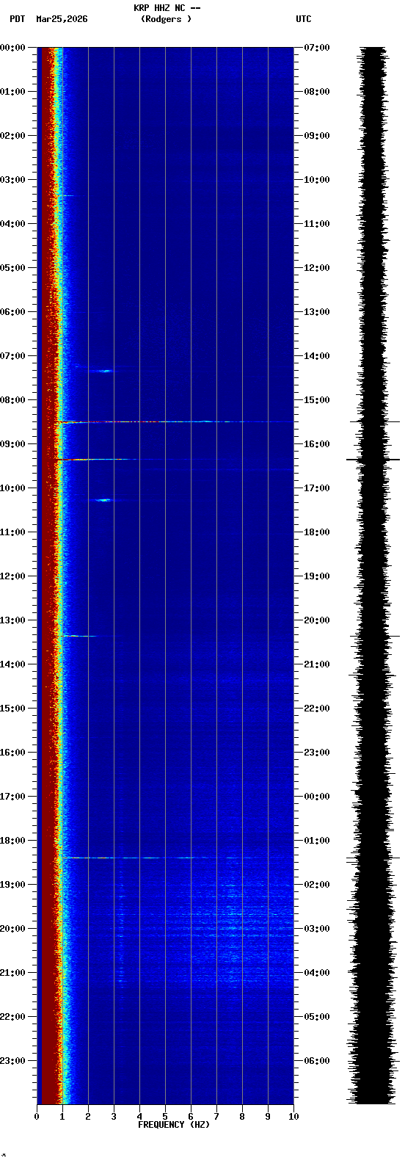Click the '09:00' PDT time label
This screenshot has height=1163, width=405.
click(x=12, y=444)
